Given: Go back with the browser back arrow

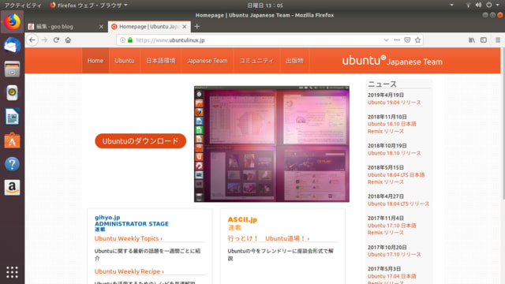Looking at the screenshot, I should (32, 40).
